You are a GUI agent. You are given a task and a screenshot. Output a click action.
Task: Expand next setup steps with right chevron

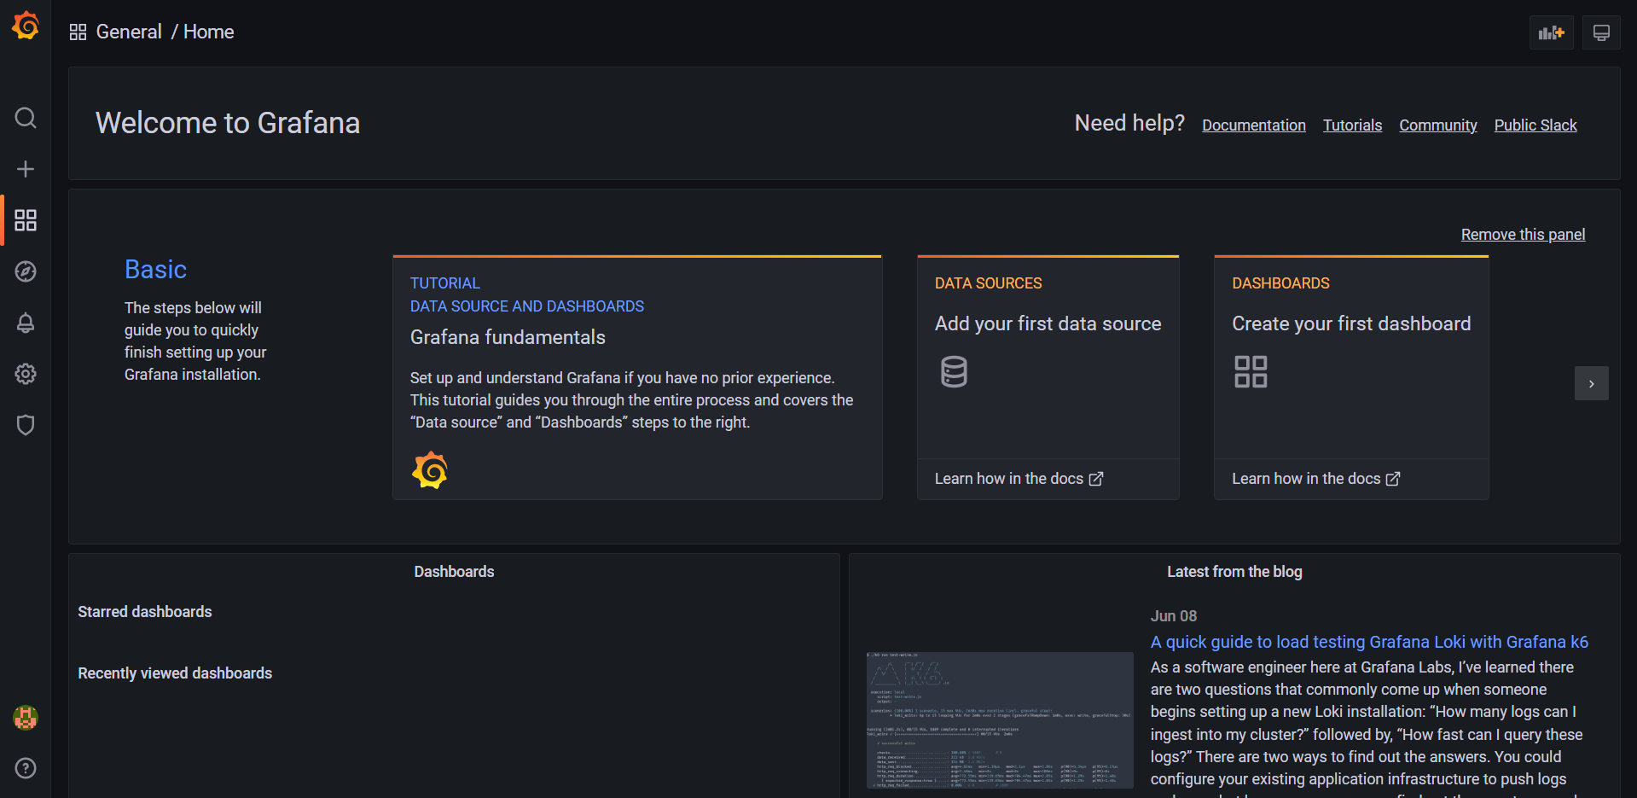[1591, 383]
